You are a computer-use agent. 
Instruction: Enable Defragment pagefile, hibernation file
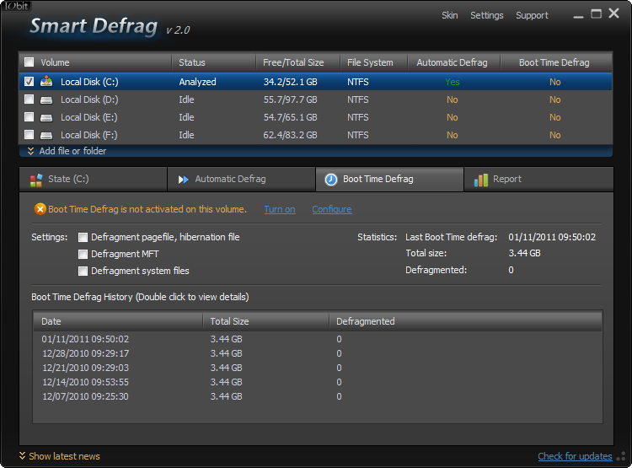coord(83,237)
